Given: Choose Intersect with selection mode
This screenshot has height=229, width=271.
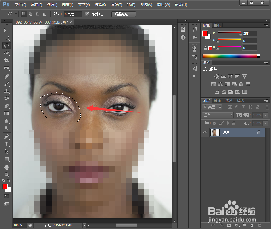Looking at the screenshot, I should click(45, 14).
